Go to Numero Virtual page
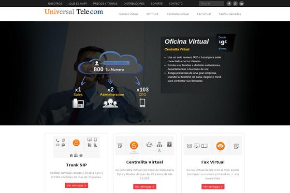Viewport: 290px width, 193px height. (129, 14)
